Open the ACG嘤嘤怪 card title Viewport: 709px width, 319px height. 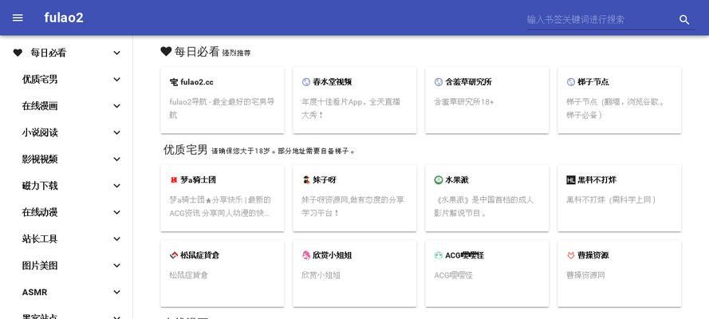click(x=465, y=255)
